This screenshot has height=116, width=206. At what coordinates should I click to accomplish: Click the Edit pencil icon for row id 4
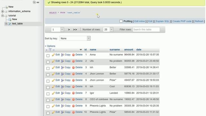click(53, 74)
